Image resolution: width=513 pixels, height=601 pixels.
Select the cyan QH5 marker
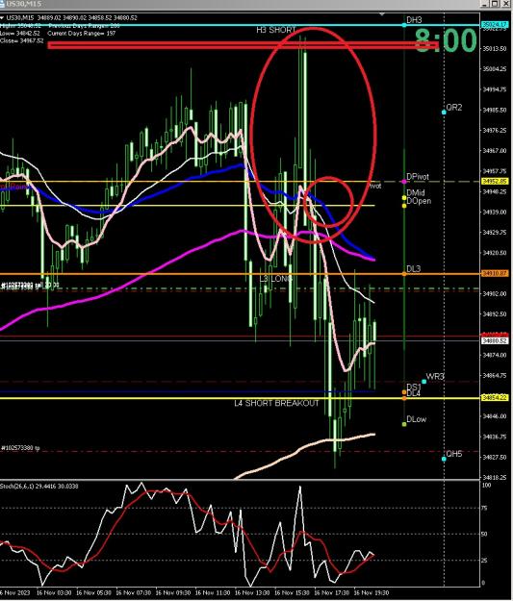[x=444, y=459]
